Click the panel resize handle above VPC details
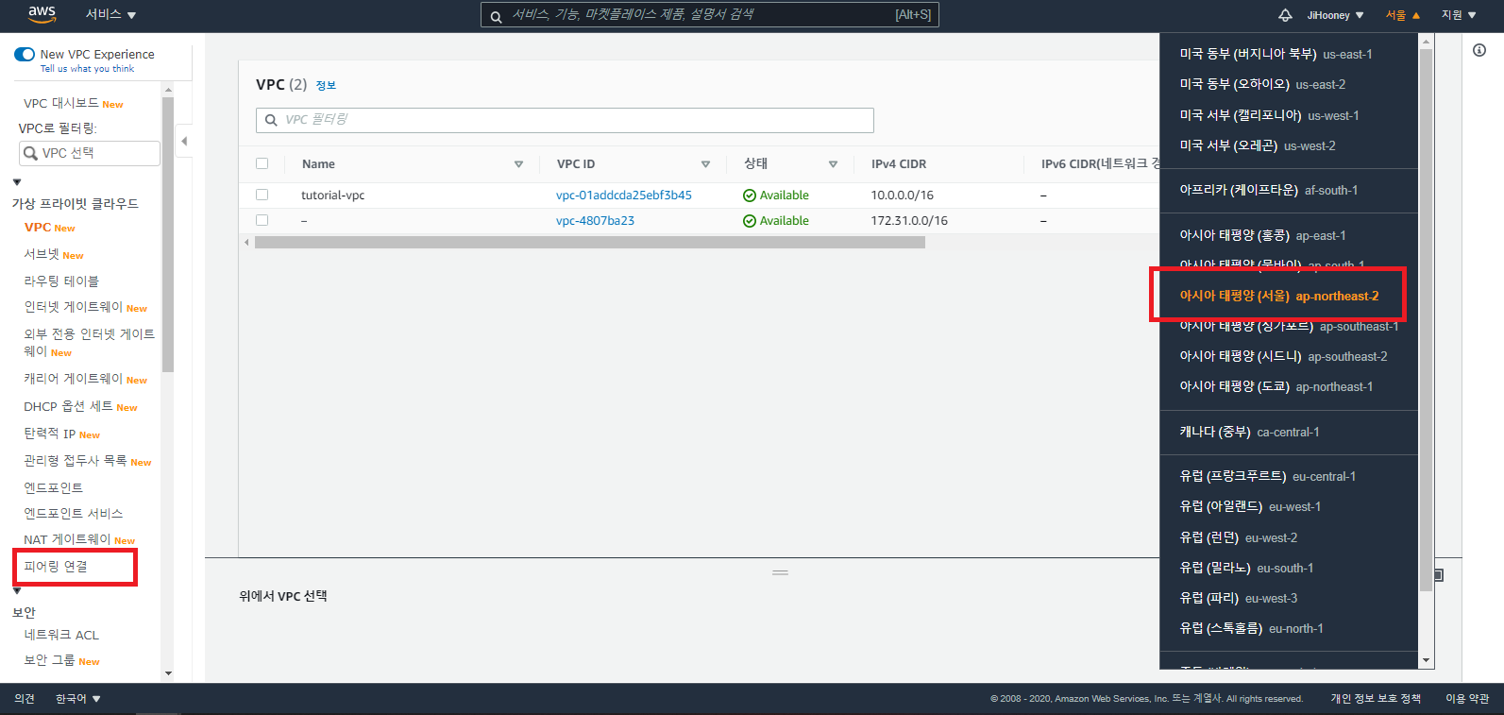 coord(780,572)
